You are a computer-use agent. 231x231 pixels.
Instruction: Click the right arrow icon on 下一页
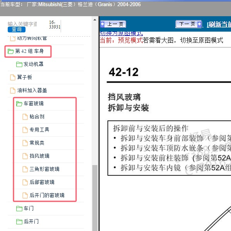click(x=199, y=24)
